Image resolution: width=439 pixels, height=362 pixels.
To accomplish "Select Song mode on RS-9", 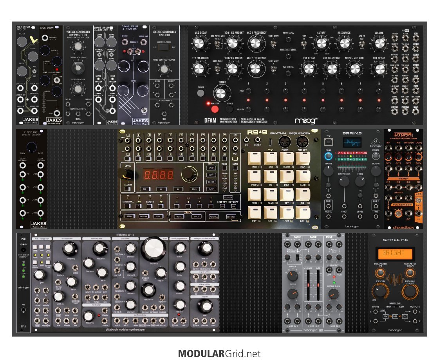I will click(129, 216).
